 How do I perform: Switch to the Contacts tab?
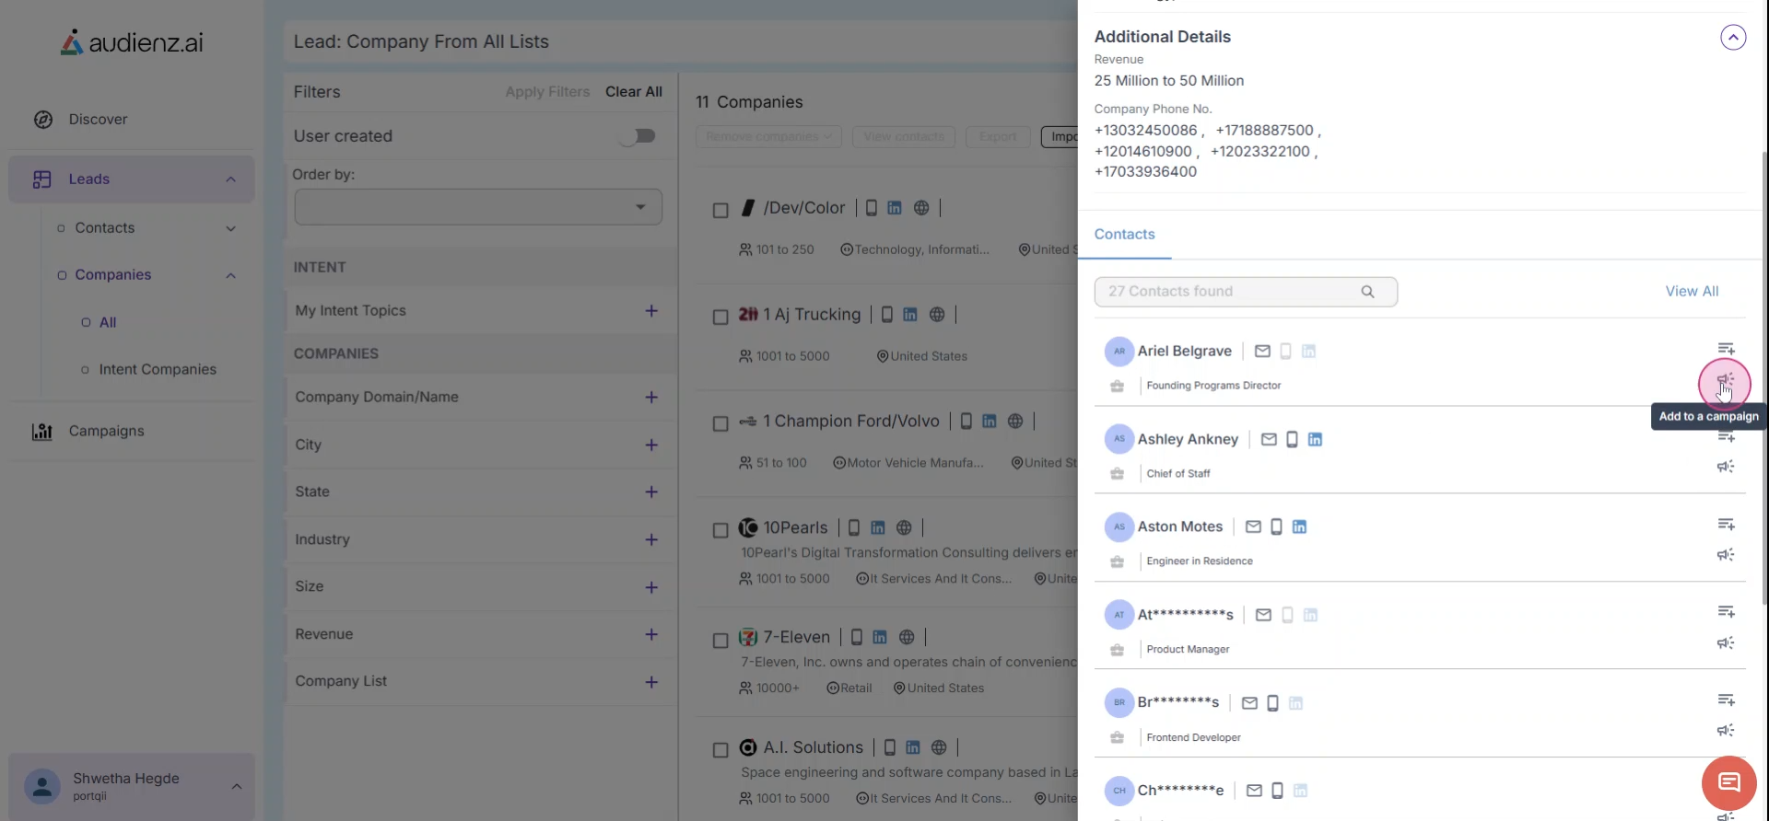coord(1124,235)
